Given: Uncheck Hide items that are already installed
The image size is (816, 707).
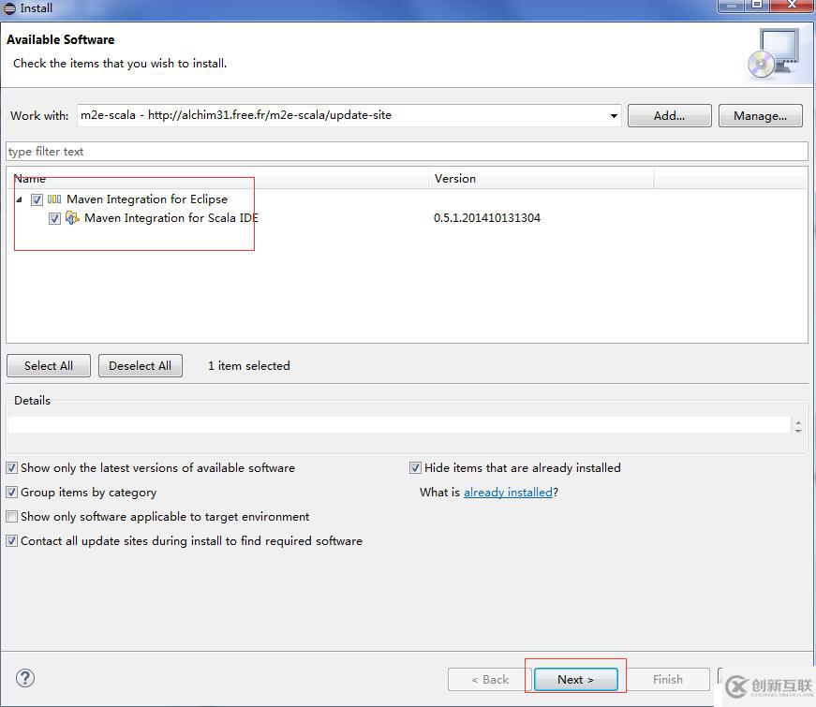Looking at the screenshot, I should (415, 467).
